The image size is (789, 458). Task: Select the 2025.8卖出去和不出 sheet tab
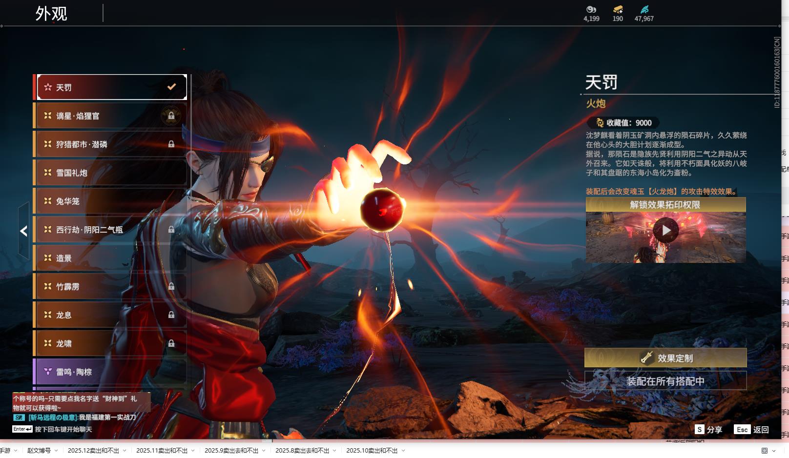click(302, 451)
